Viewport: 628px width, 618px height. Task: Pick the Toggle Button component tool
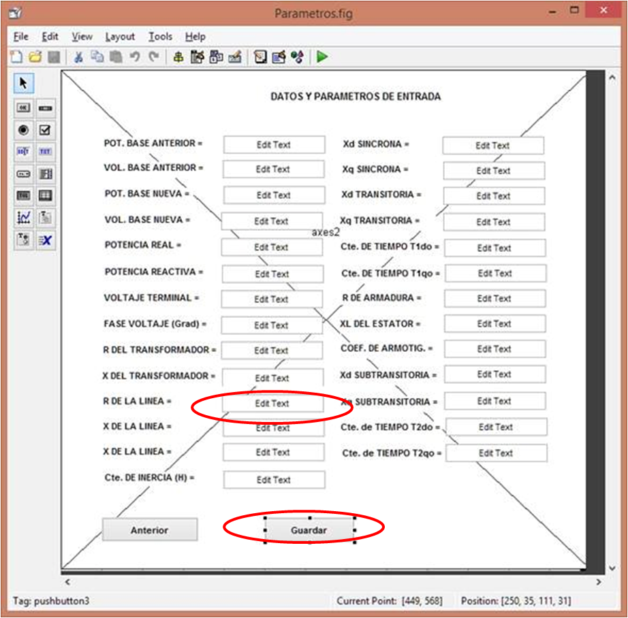point(23,196)
